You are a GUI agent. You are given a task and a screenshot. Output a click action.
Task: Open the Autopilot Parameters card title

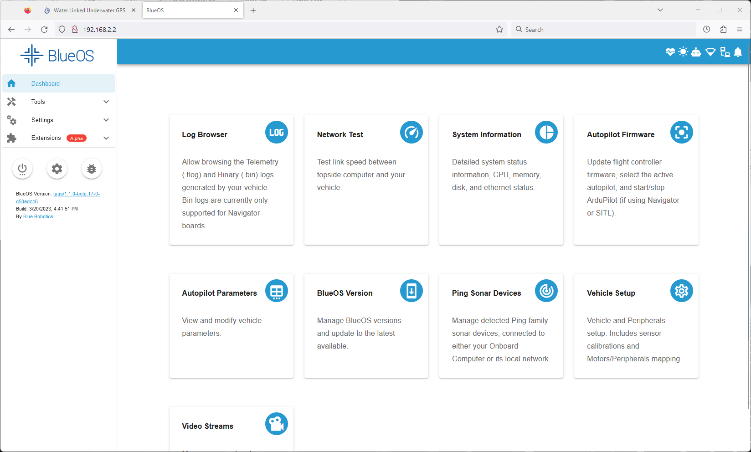(219, 293)
